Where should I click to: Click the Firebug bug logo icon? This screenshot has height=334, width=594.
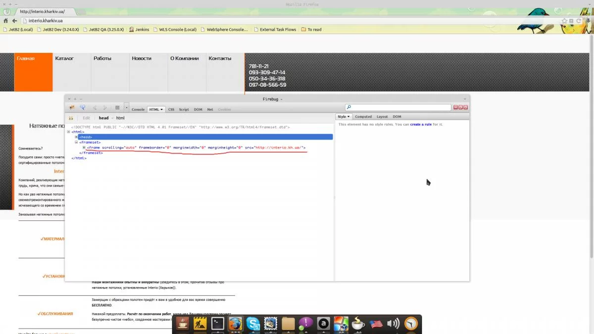click(72, 107)
